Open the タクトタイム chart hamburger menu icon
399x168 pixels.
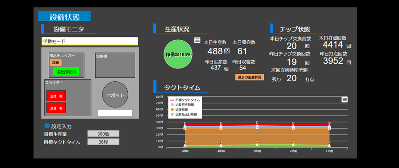[344, 99]
